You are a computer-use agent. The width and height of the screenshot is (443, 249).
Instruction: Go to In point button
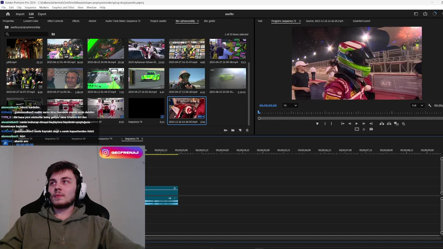pos(343,123)
